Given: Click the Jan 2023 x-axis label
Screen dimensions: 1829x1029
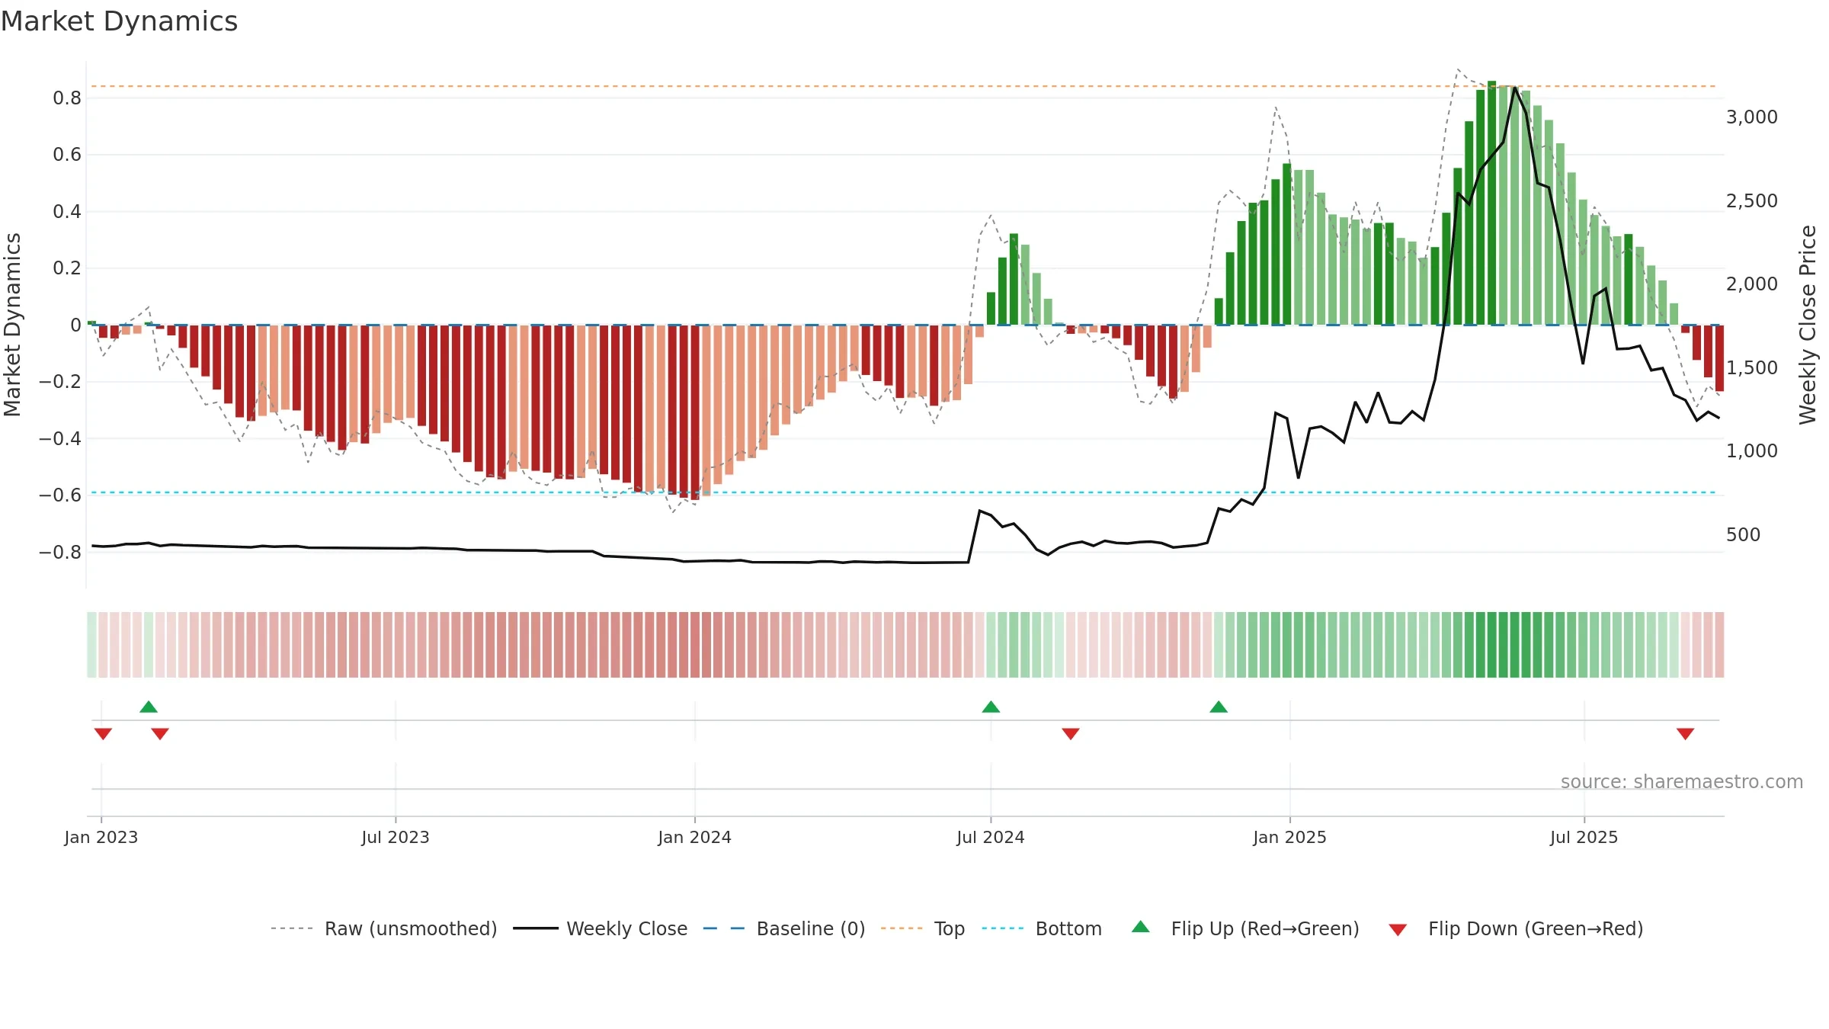Looking at the screenshot, I should (101, 837).
